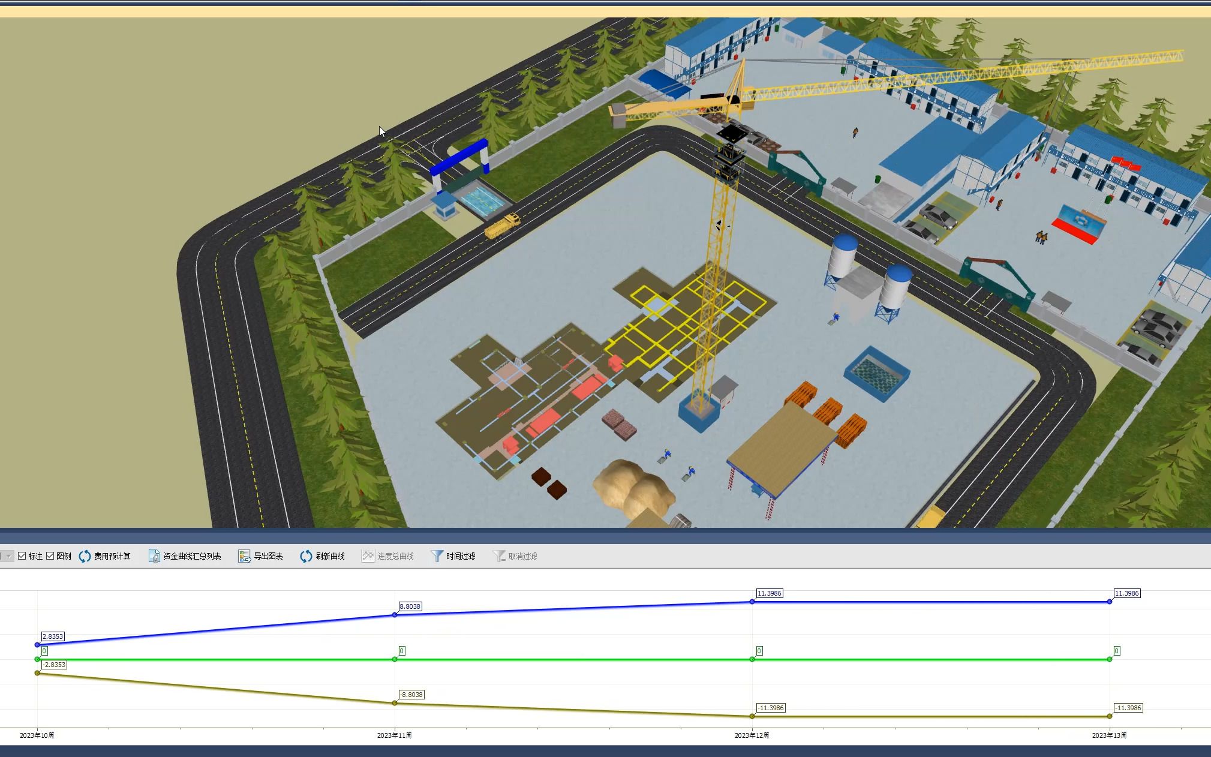Image resolution: width=1211 pixels, height=757 pixels.
Task: Select the 8.8038 data label on blue curve
Action: click(x=411, y=606)
